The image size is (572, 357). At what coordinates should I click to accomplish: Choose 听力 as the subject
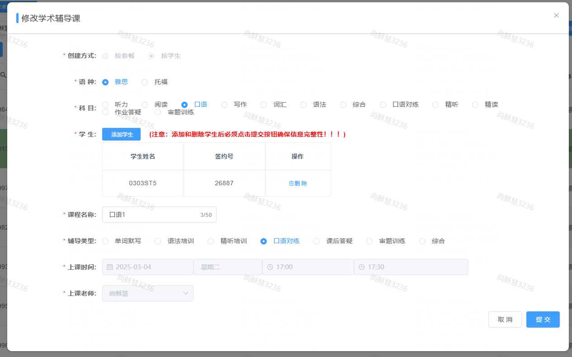point(105,105)
